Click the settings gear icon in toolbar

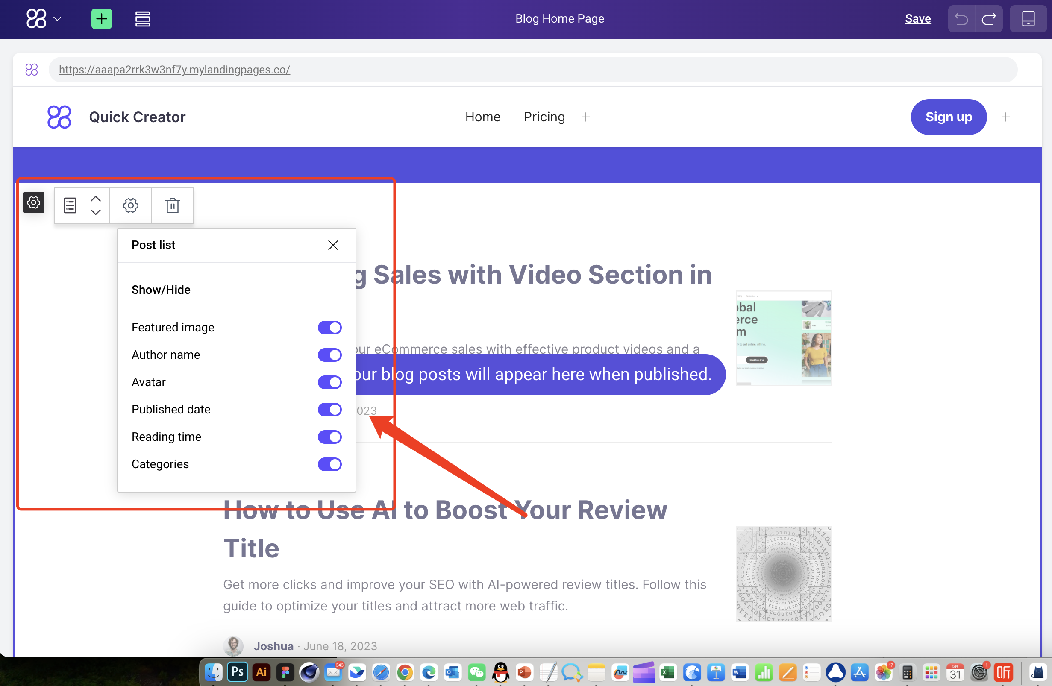(x=130, y=204)
